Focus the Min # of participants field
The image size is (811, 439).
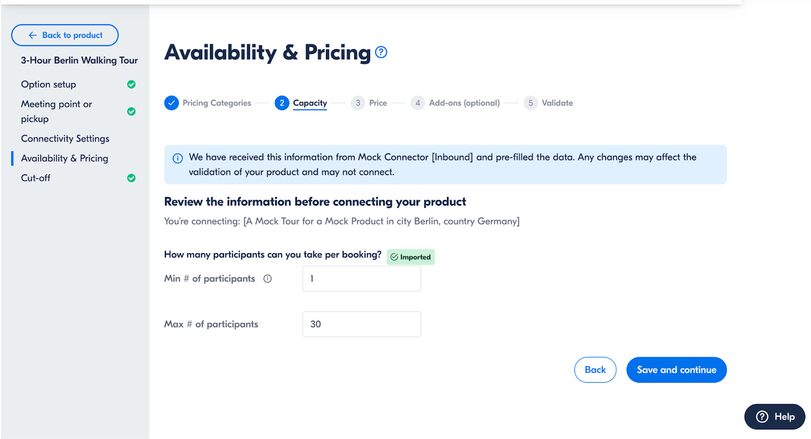[x=362, y=278]
